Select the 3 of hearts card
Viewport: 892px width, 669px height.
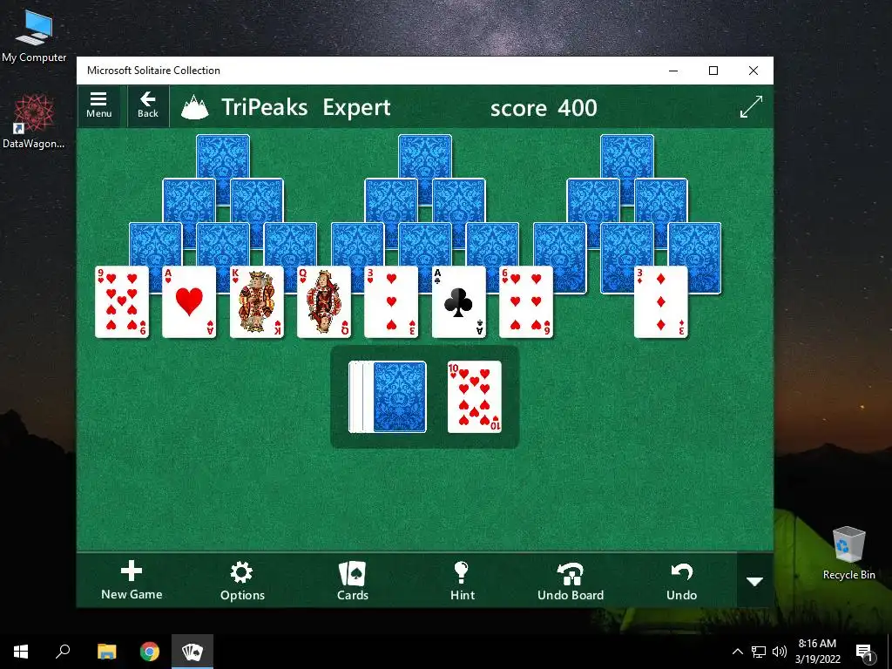[x=391, y=302]
